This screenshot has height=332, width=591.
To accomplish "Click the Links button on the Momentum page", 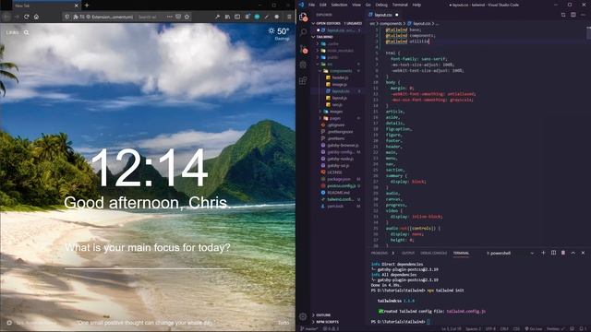I will tap(12, 33).
